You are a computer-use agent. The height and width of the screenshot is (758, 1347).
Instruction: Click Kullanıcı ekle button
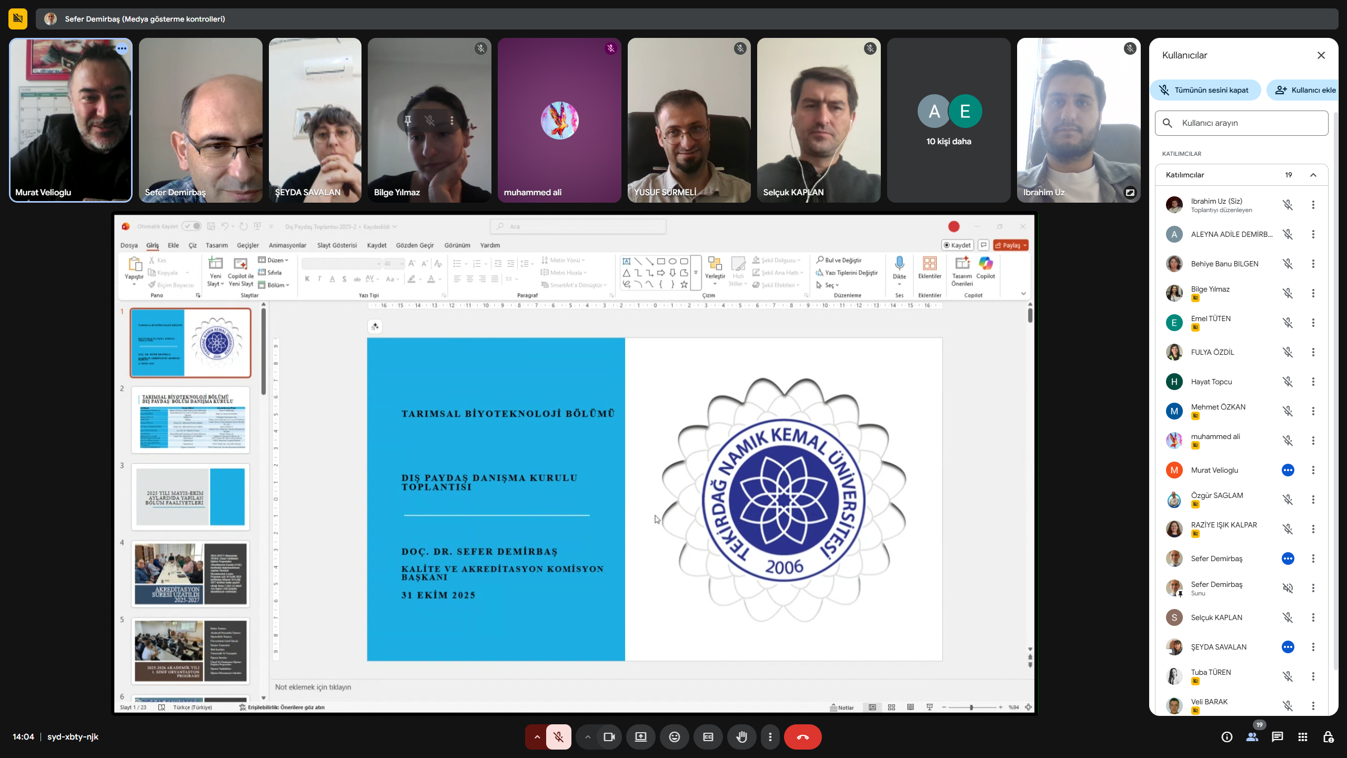pos(1306,90)
